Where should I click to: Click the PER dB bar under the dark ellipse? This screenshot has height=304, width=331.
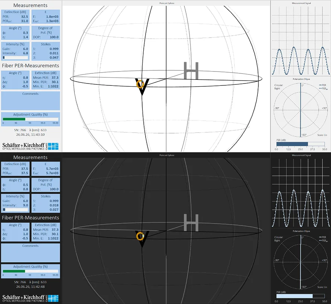[x=301, y=296]
